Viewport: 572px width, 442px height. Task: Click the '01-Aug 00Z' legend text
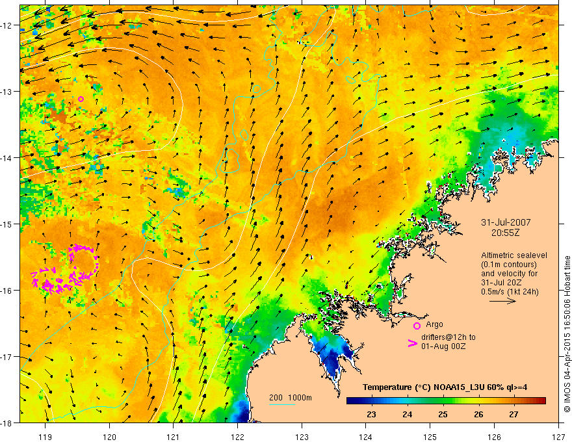coord(443,346)
